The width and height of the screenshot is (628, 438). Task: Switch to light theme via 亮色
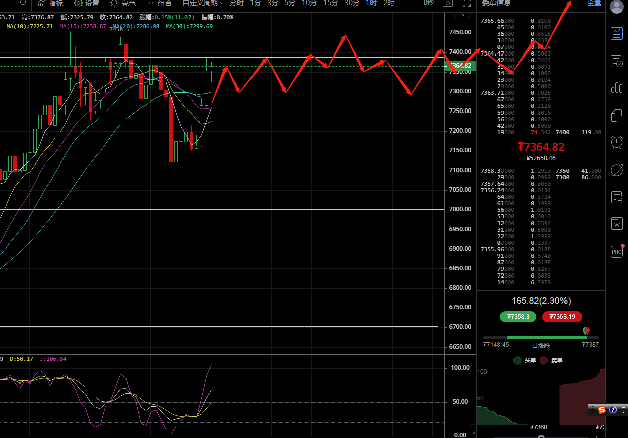[x=122, y=3]
